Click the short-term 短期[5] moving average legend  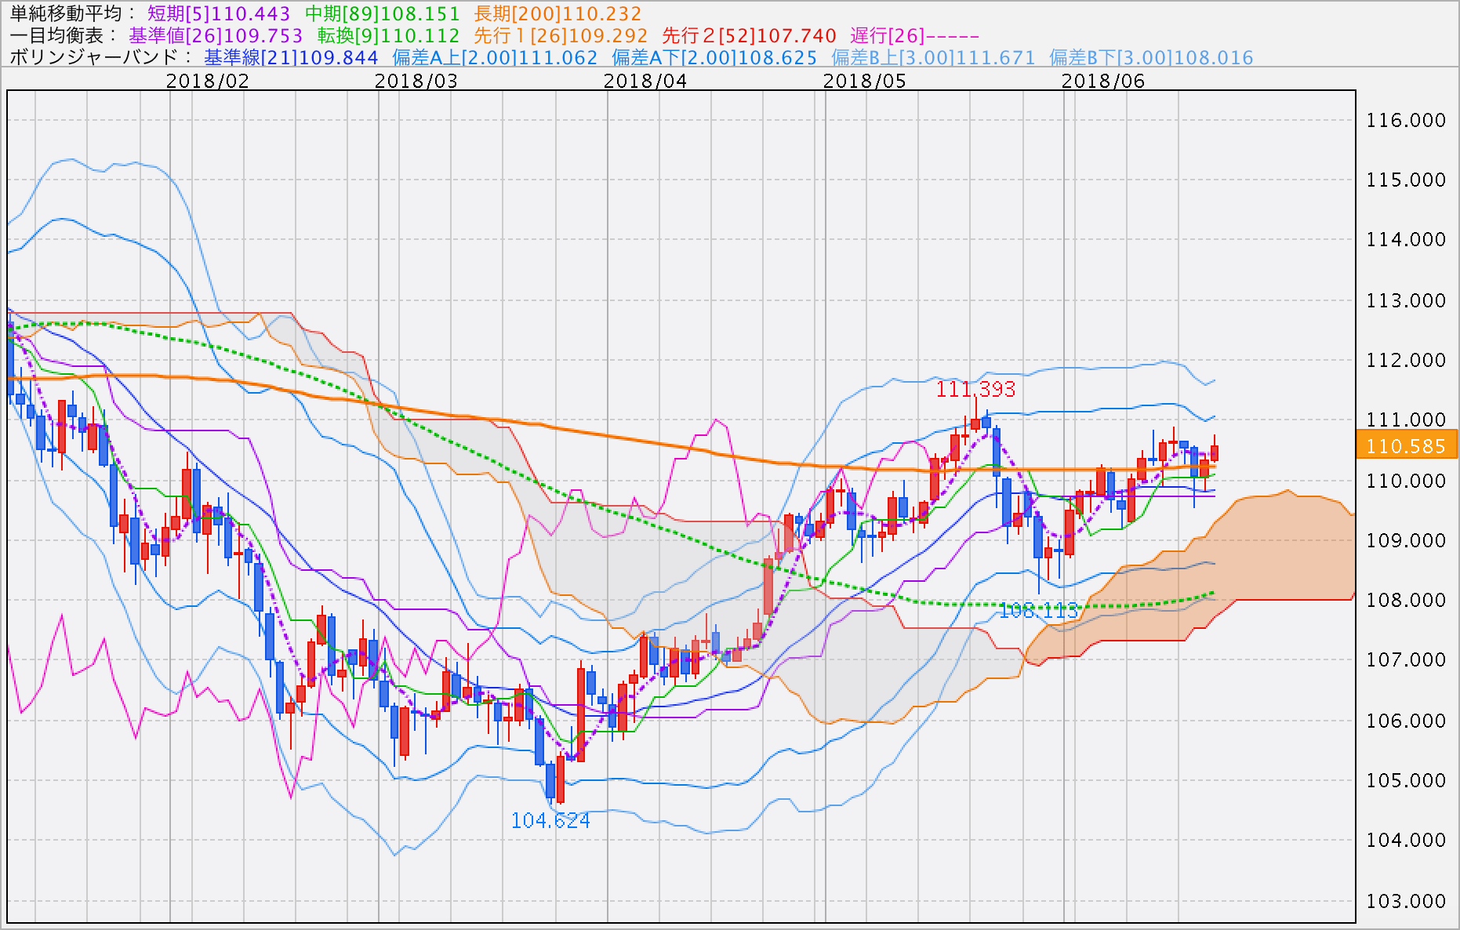219,13
